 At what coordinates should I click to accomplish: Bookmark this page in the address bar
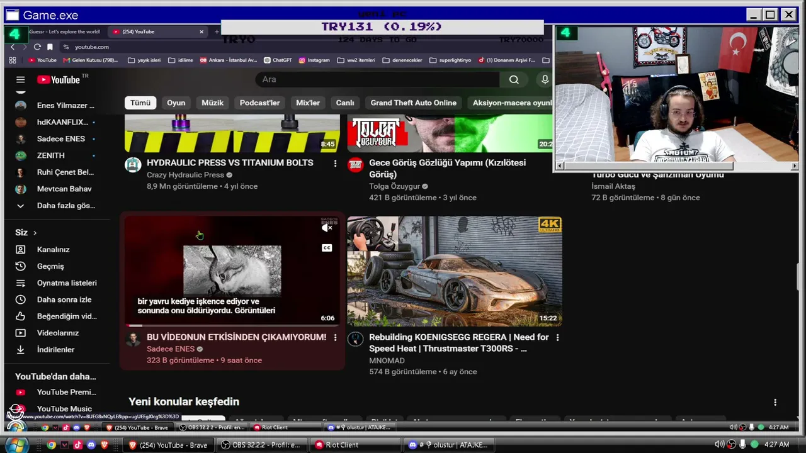[x=50, y=47]
